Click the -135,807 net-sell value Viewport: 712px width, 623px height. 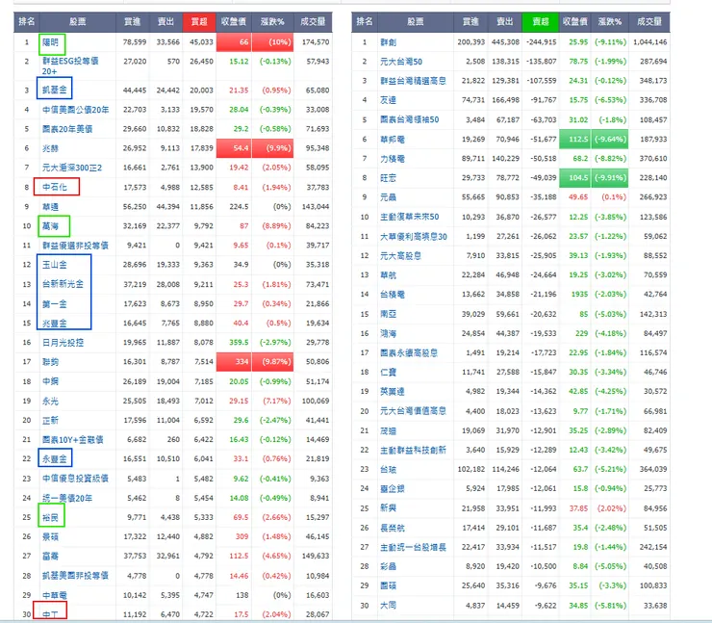point(542,62)
